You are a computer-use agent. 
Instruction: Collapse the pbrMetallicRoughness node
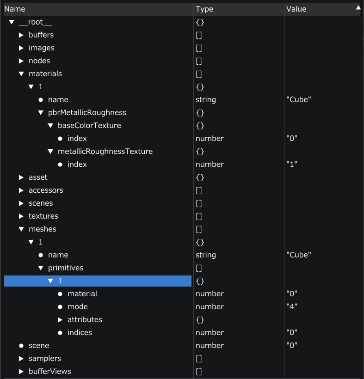coord(41,113)
